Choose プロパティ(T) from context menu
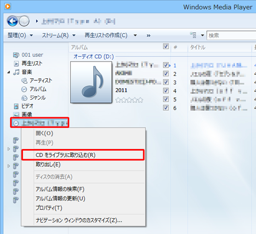This screenshot has width=256, height=234. tap(83, 208)
